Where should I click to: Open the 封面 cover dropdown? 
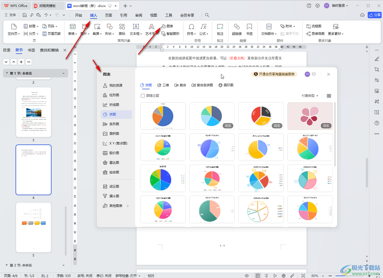point(31,26)
